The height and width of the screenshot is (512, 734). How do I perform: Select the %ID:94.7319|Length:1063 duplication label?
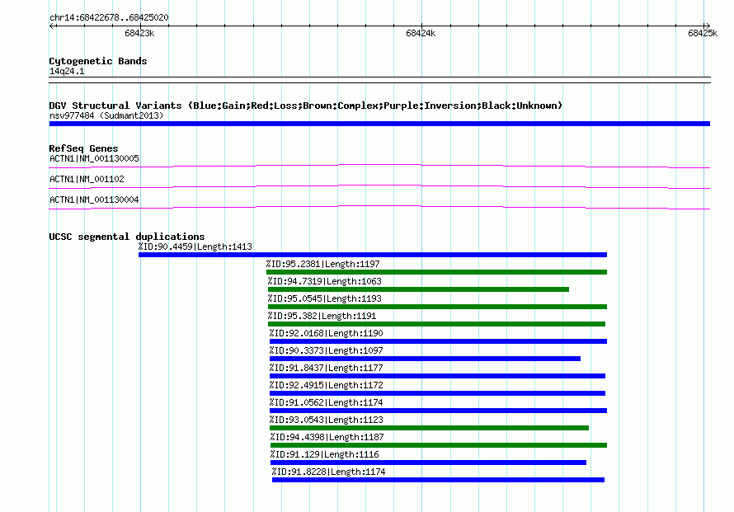324,281
